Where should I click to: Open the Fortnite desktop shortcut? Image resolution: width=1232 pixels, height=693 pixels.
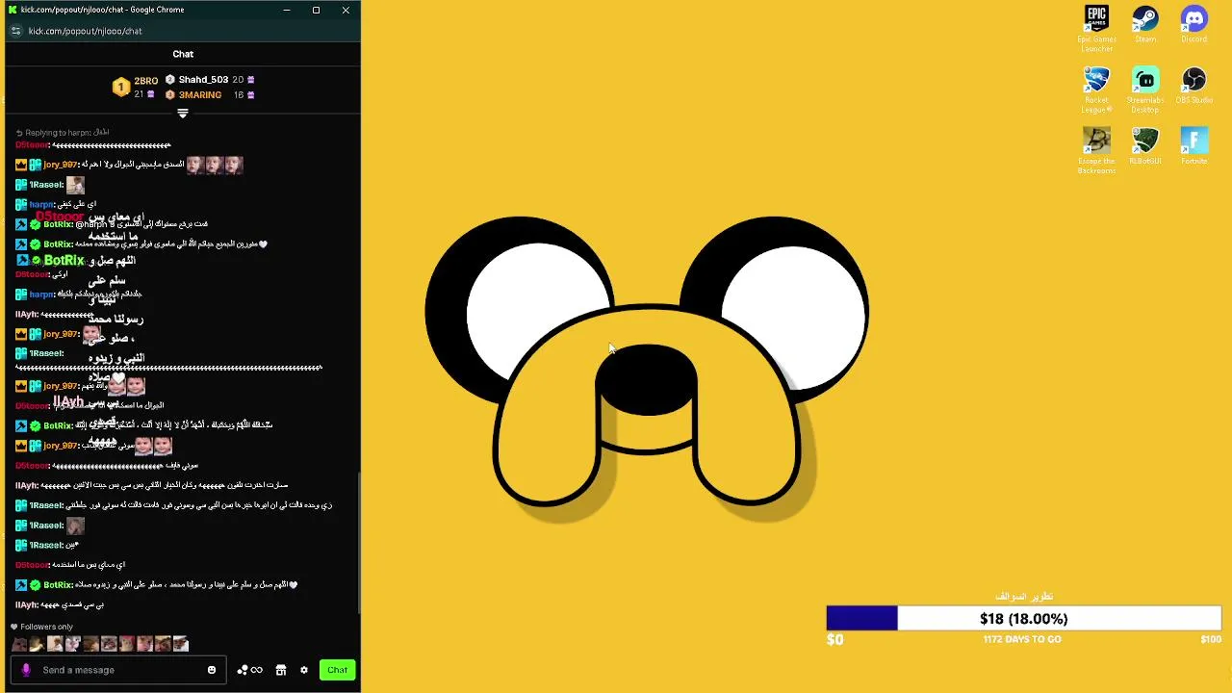coord(1193,146)
